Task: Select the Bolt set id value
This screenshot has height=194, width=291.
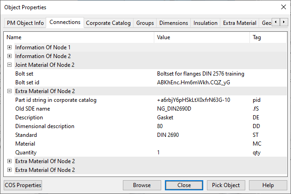Action: 194,82
